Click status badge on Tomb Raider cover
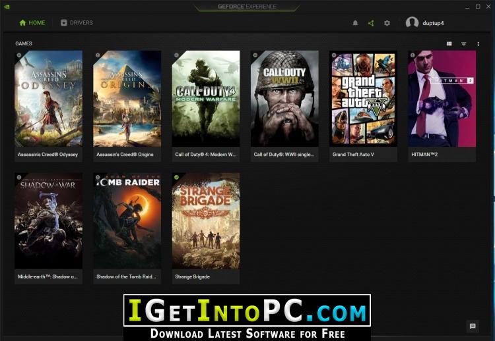495x341 pixels. (98, 177)
